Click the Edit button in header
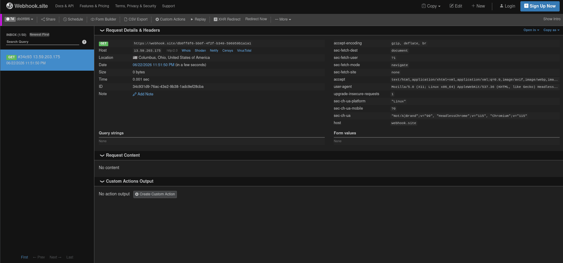The height and width of the screenshot is (263, 563). [456, 6]
